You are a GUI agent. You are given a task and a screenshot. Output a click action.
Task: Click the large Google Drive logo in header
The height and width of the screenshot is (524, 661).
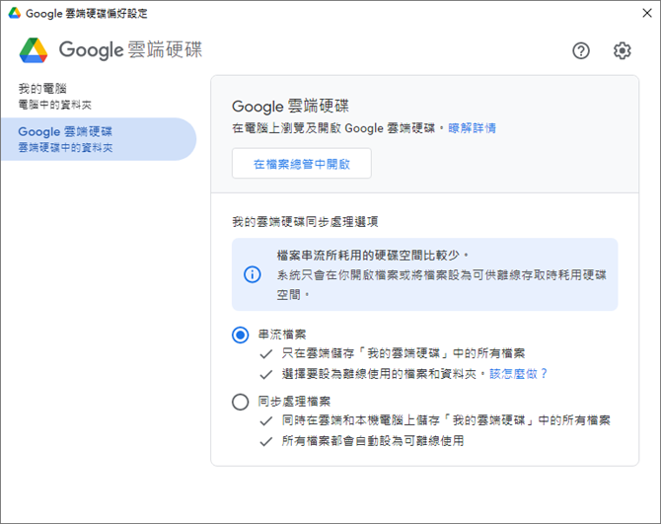click(x=34, y=50)
